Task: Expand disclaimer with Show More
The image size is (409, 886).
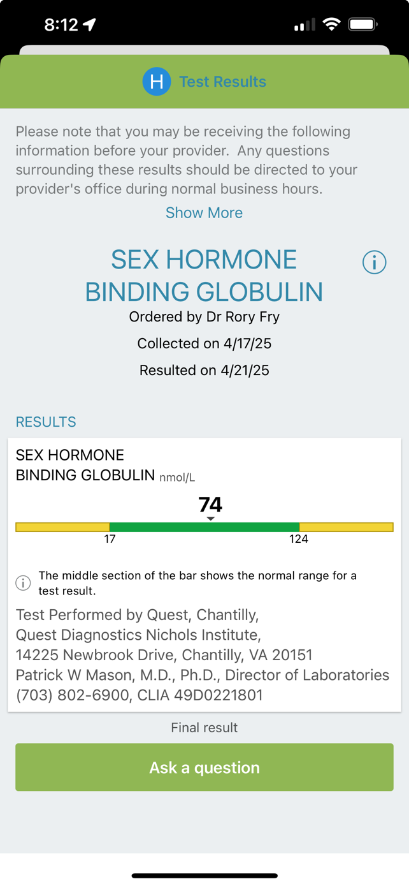Action: pos(204,212)
